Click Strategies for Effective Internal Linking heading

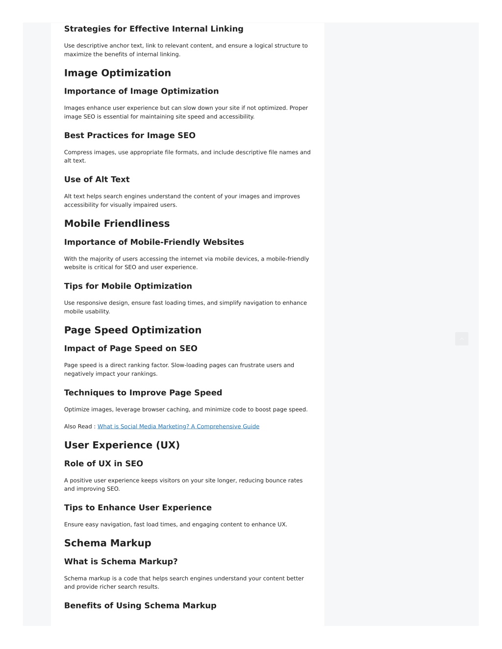pyautogui.click(x=154, y=29)
